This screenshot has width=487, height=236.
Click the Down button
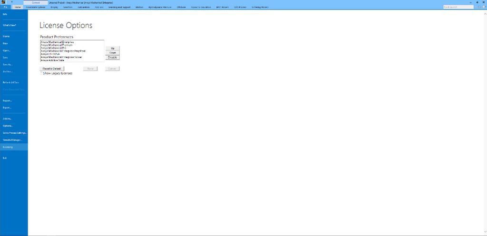(x=112, y=53)
